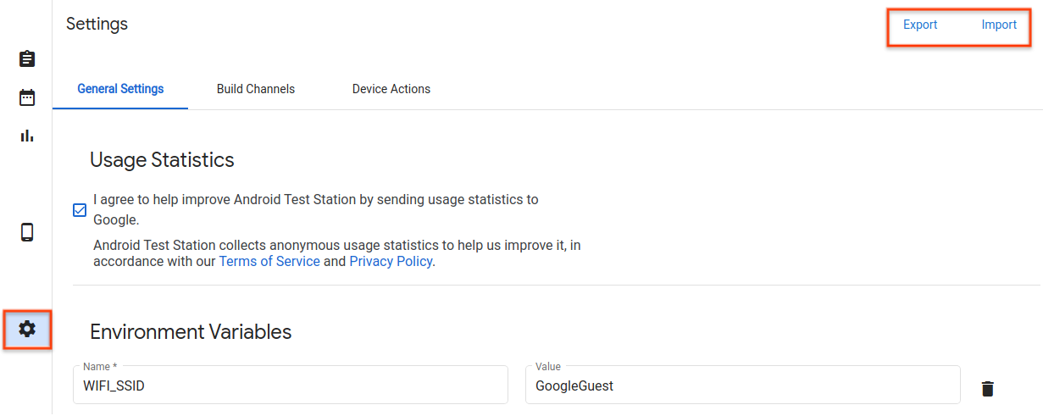Image resolution: width=1043 pixels, height=416 pixels.
Task: Open the bar chart results icon
Action: [x=27, y=136]
